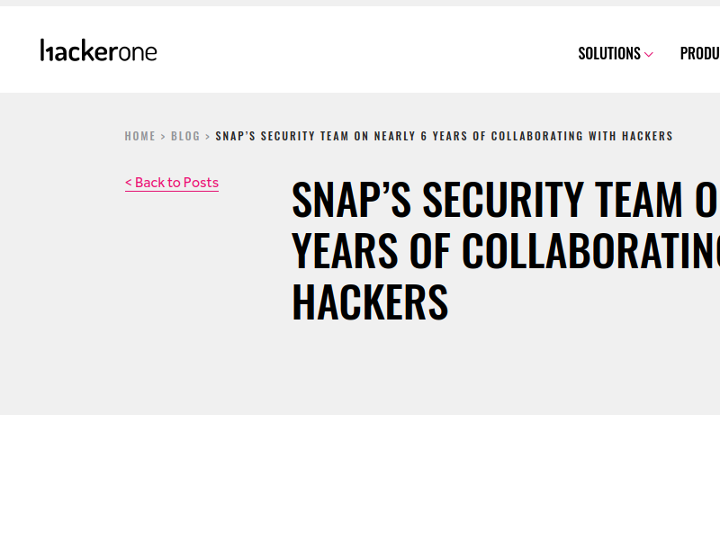Click the breadcrumb separator after BLOG
Viewport: 720px width, 540px height.
(208, 137)
